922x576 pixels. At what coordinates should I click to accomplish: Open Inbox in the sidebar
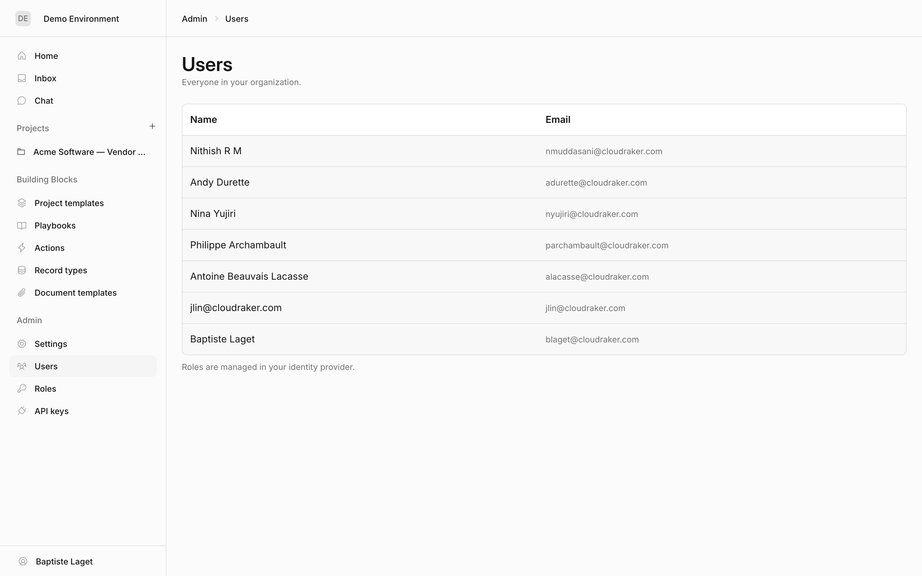coord(83,78)
